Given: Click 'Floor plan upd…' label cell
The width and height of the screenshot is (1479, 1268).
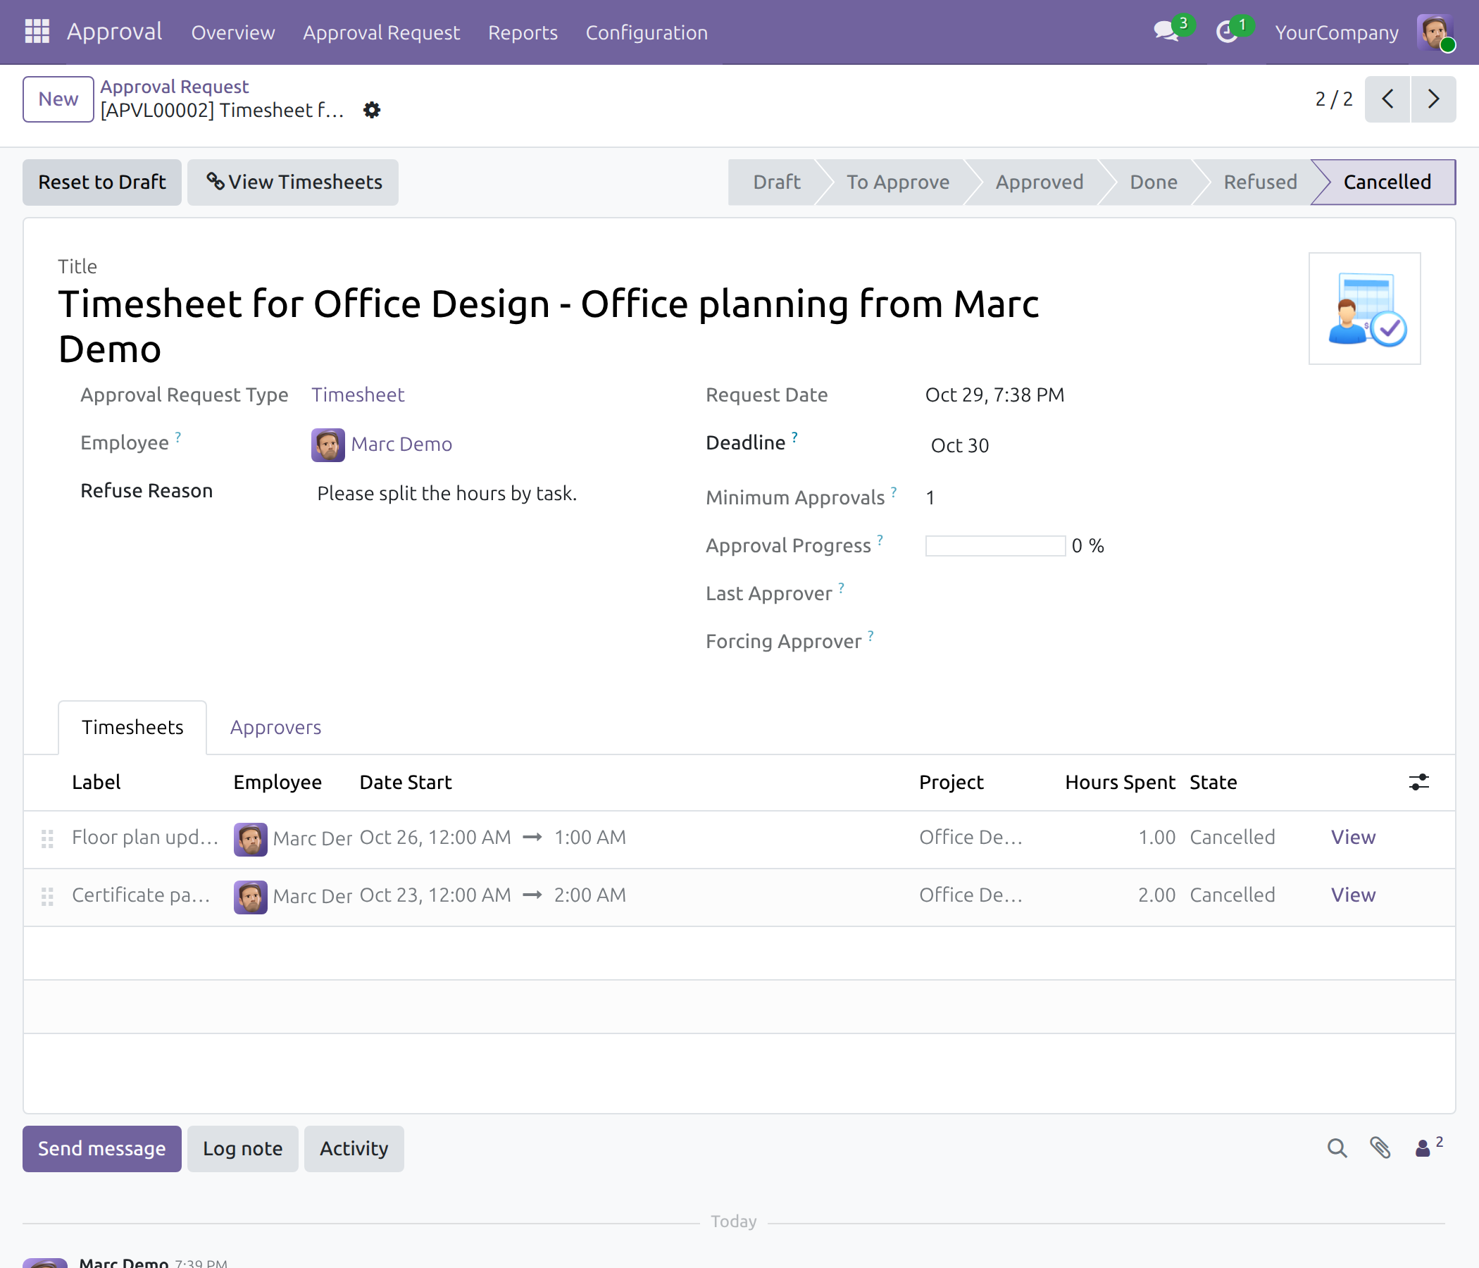Looking at the screenshot, I should (145, 838).
